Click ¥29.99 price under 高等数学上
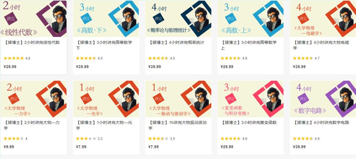356x159 pixels. 227,67
